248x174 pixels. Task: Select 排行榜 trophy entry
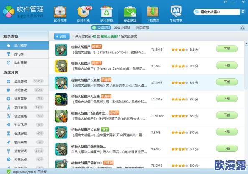point(24,54)
